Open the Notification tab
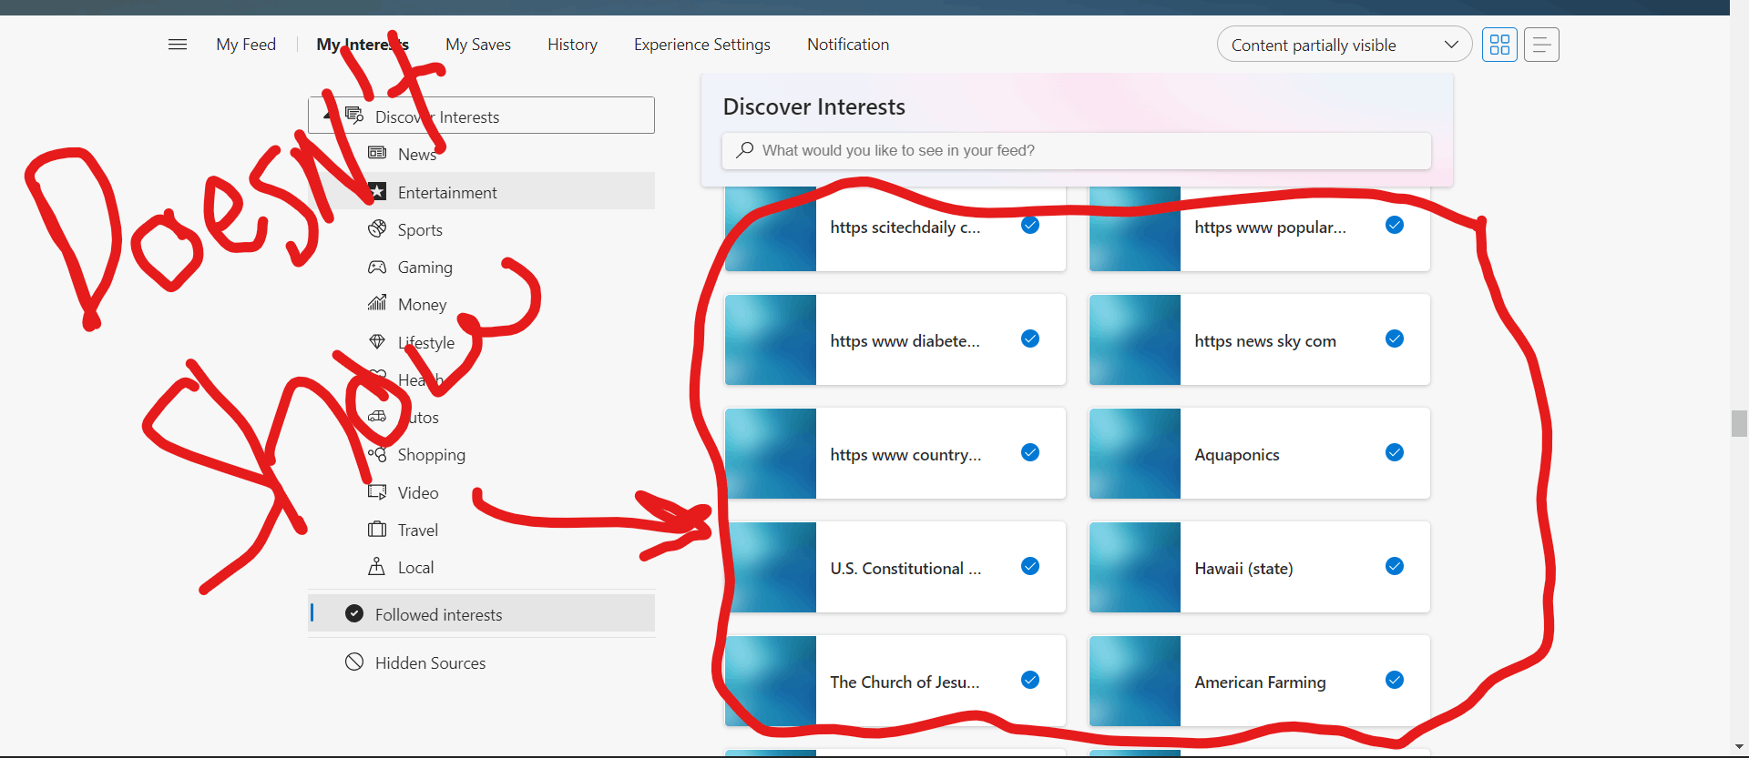Viewport: 1749px width, 758px height. [x=848, y=45]
